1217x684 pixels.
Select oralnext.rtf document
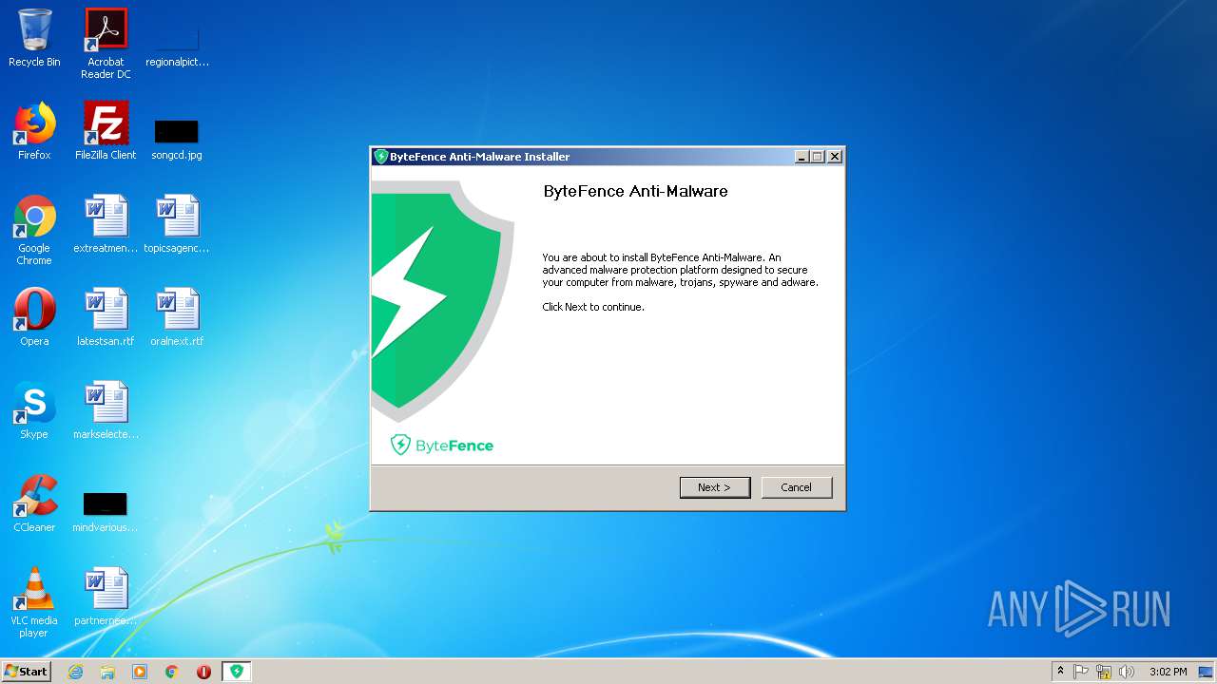coord(177,317)
